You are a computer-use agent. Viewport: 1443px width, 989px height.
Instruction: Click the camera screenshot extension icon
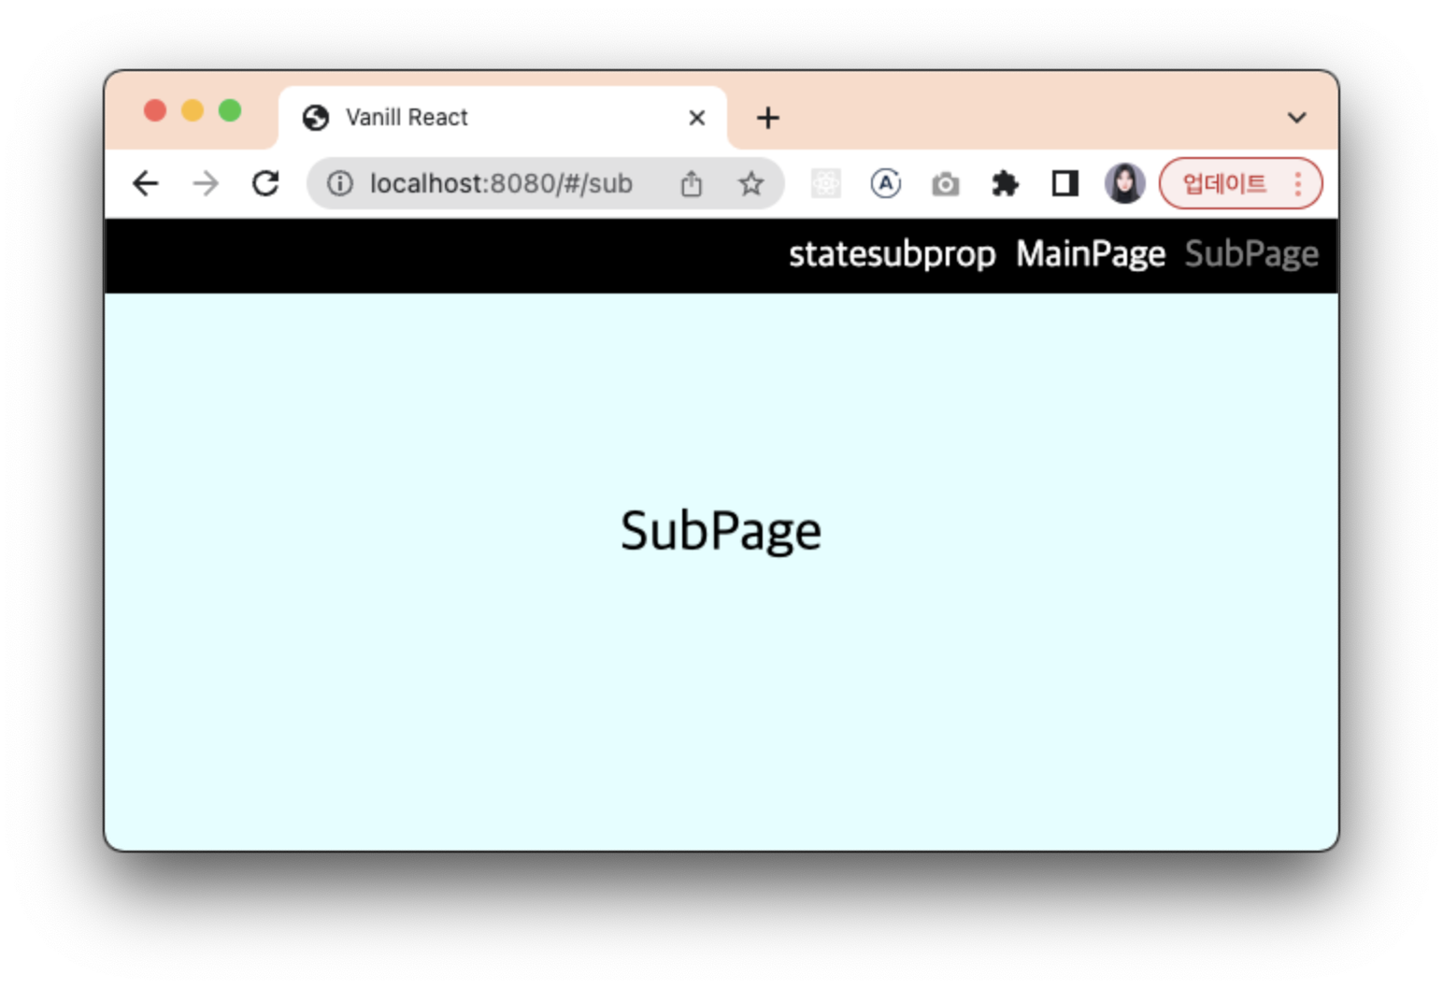[x=945, y=184]
